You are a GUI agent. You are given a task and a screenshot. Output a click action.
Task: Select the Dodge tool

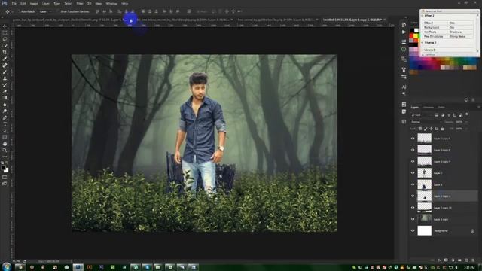click(x=5, y=111)
